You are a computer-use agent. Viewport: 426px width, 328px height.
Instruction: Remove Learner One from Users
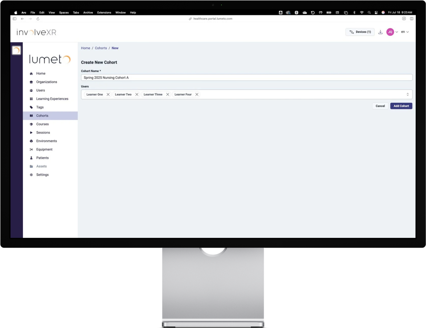tap(108, 94)
